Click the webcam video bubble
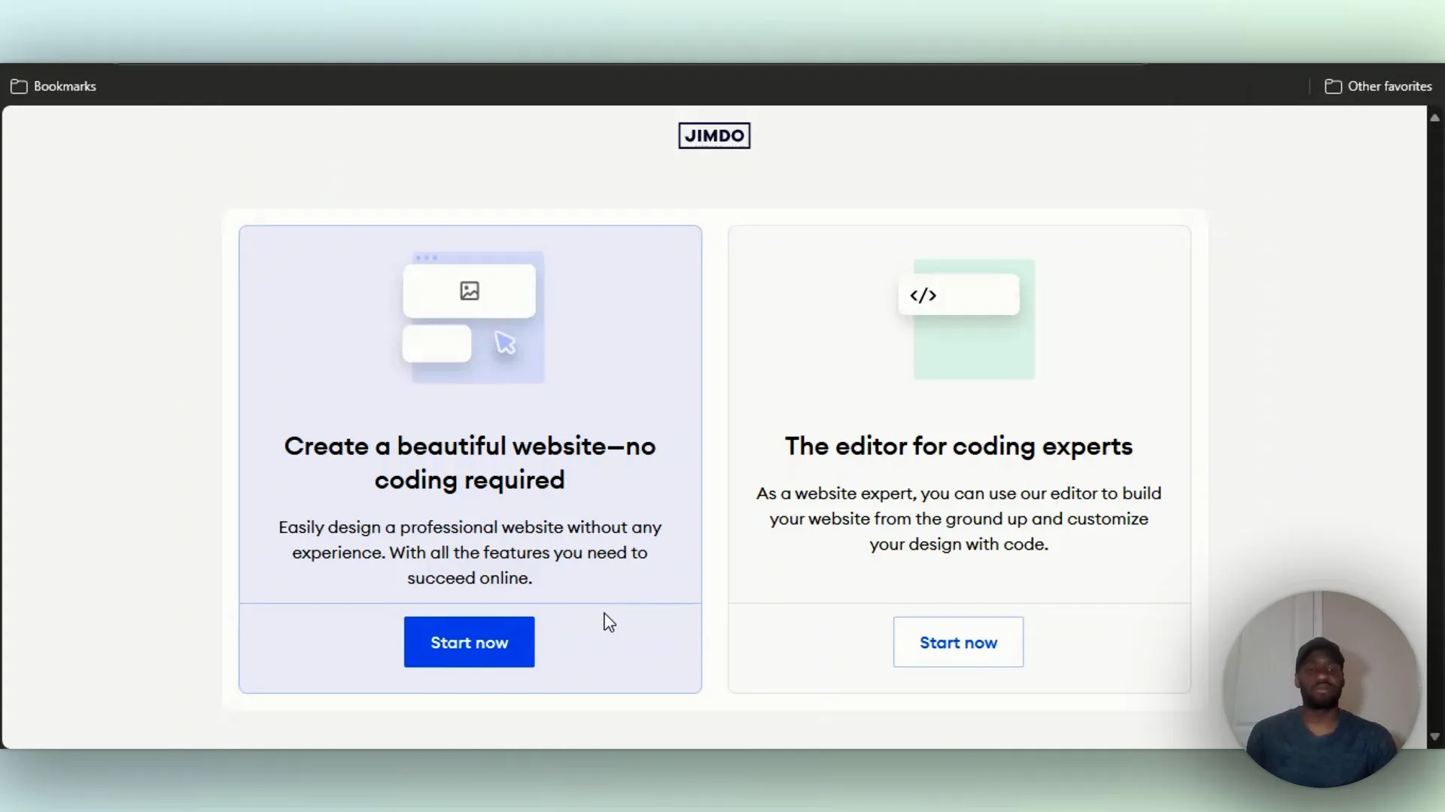This screenshot has width=1445, height=812. pos(1321,688)
